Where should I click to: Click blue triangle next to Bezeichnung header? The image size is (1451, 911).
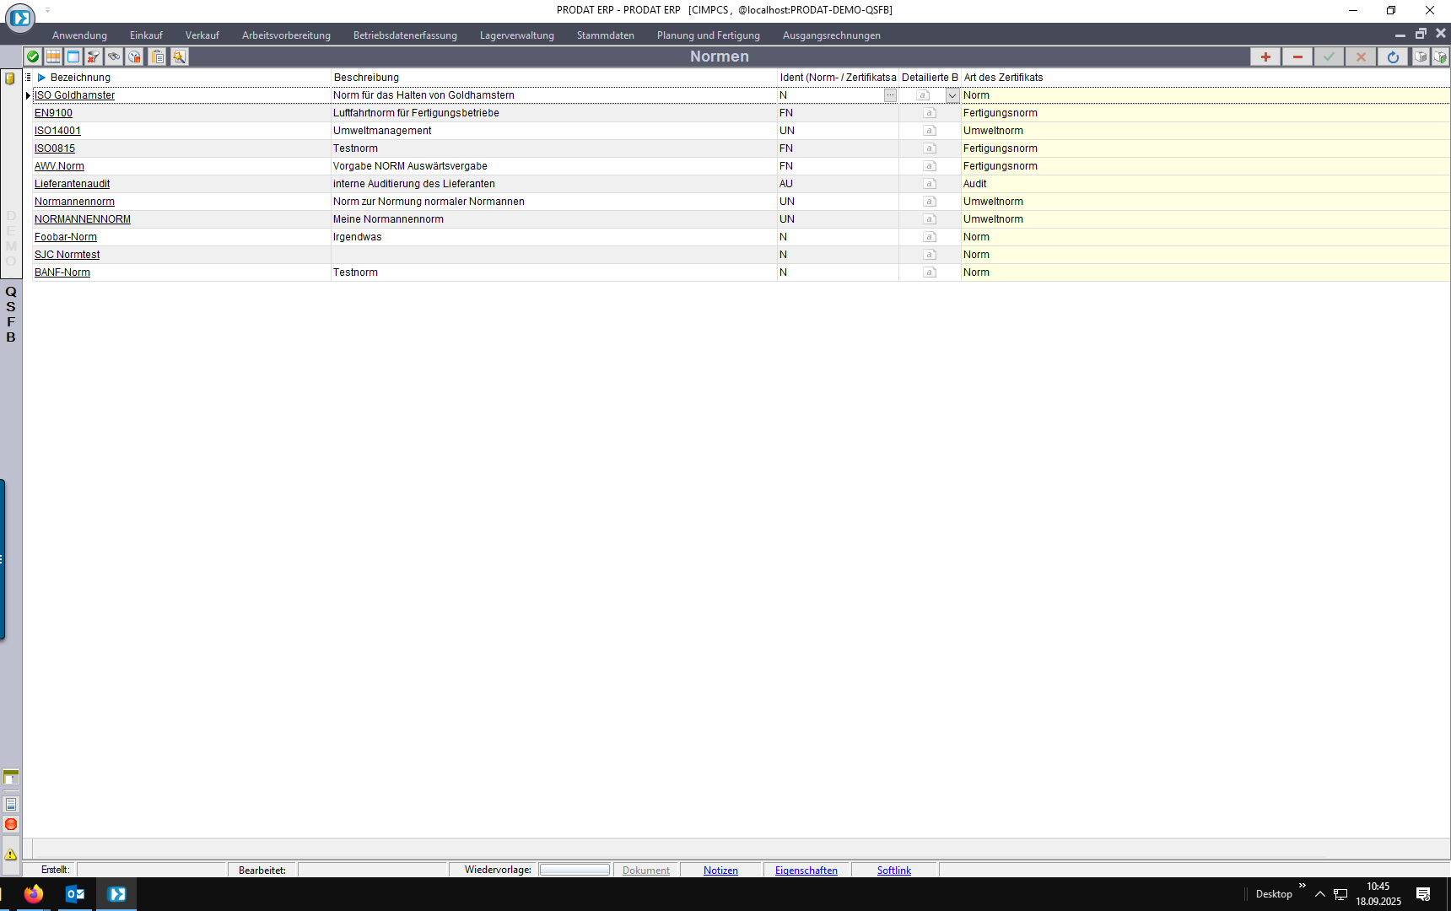[41, 78]
